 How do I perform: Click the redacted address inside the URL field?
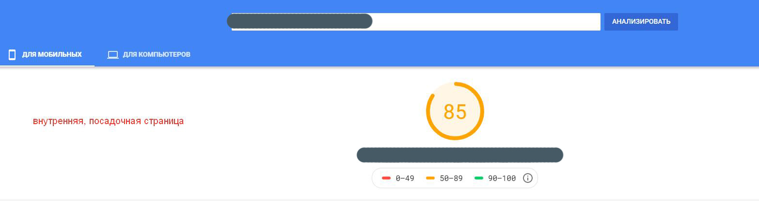(x=300, y=21)
